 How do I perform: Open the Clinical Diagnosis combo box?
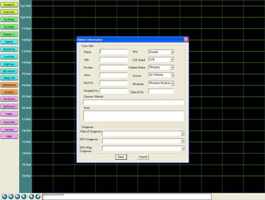point(182,134)
